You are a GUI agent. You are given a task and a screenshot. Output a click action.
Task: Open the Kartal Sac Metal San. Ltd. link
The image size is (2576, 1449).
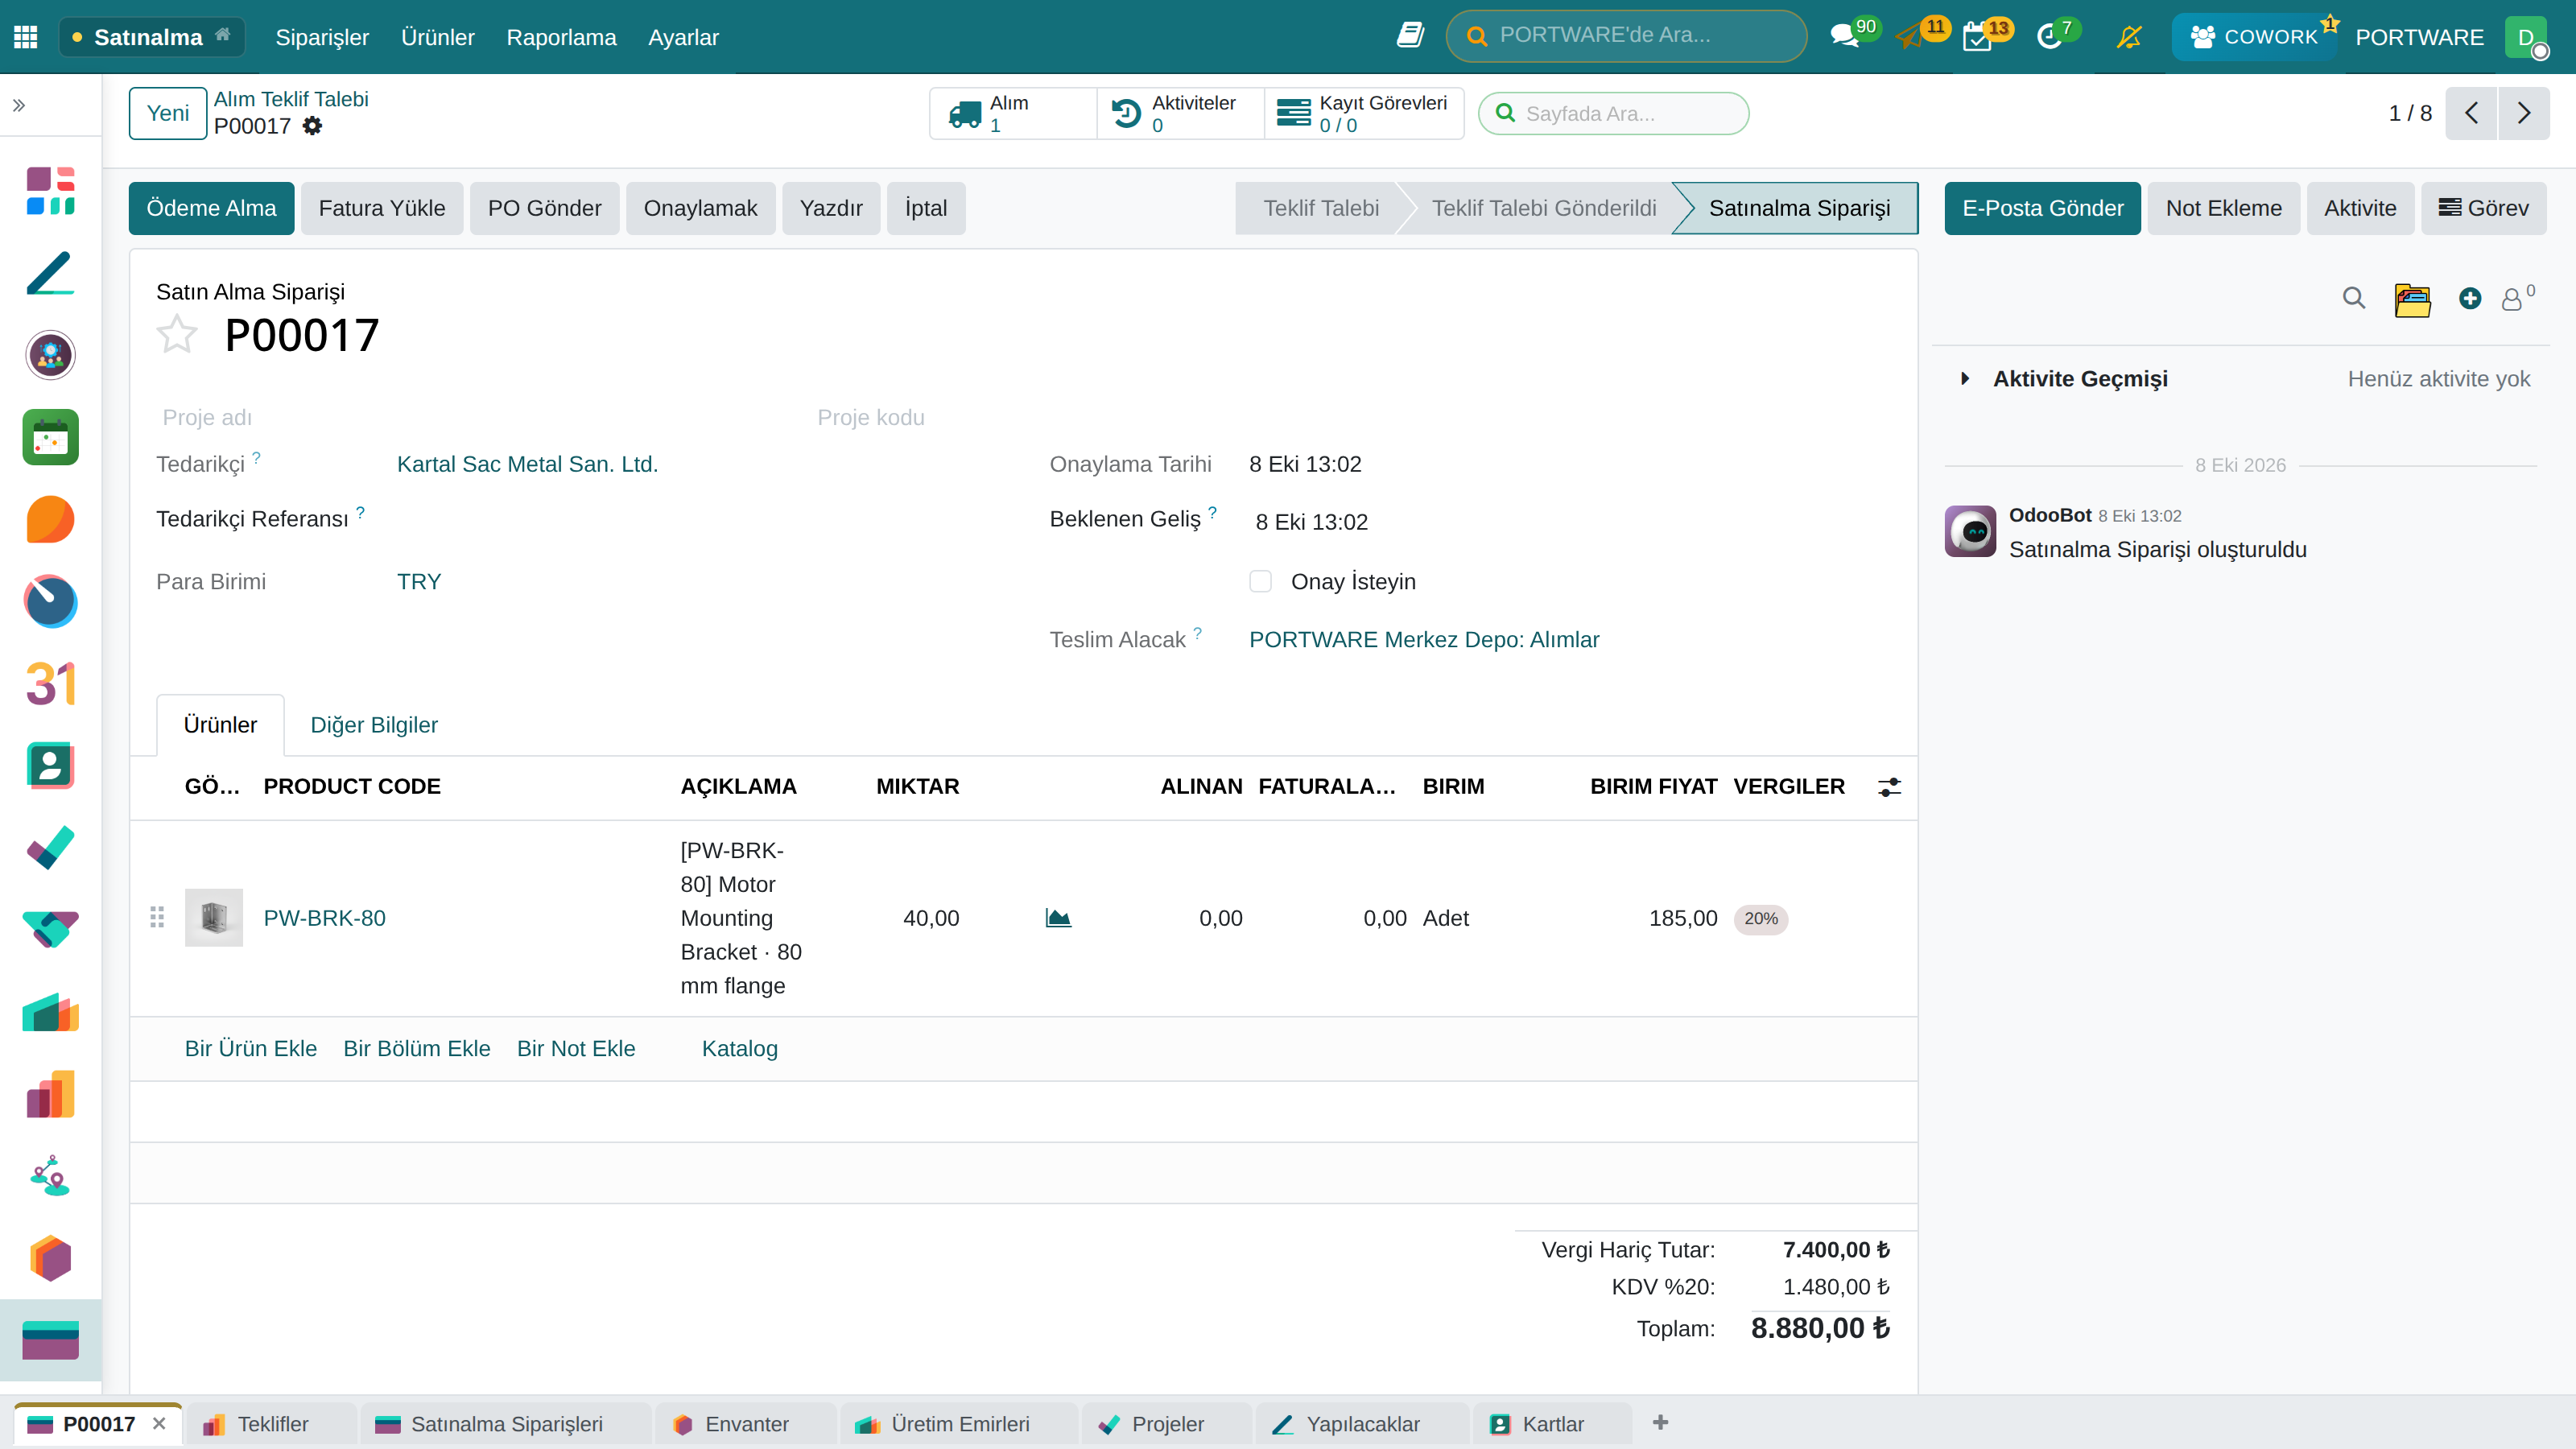pos(527,464)
